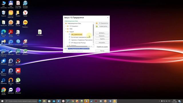This screenshot has height=103, width=183.
Task: Click the ITMS folder label
Action: (x=71, y=29)
